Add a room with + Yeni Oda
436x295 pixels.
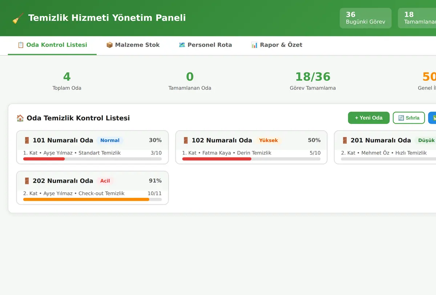click(x=369, y=118)
